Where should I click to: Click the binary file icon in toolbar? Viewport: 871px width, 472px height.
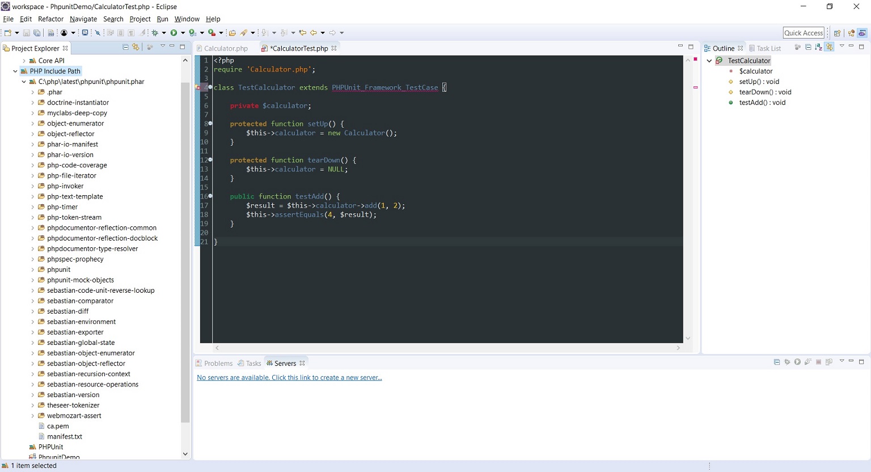(50, 33)
